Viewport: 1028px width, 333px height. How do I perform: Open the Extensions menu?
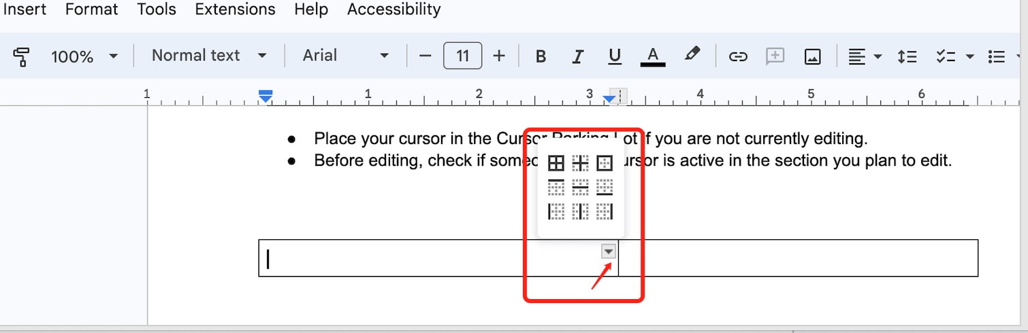[235, 10]
